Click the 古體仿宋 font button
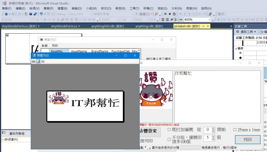Image resolution: width=267 pixels, height=152 pixels. click(x=150, y=132)
